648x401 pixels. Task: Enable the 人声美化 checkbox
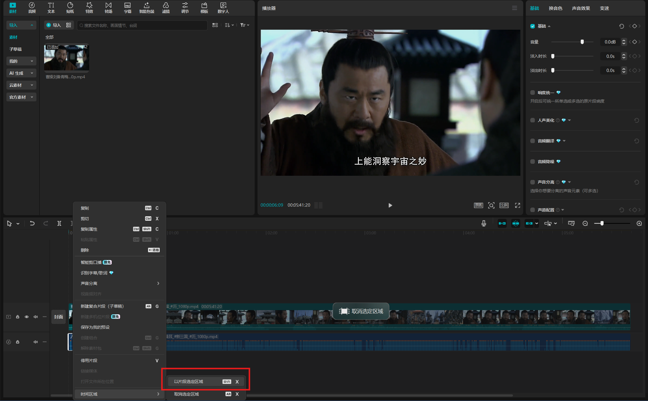(532, 120)
